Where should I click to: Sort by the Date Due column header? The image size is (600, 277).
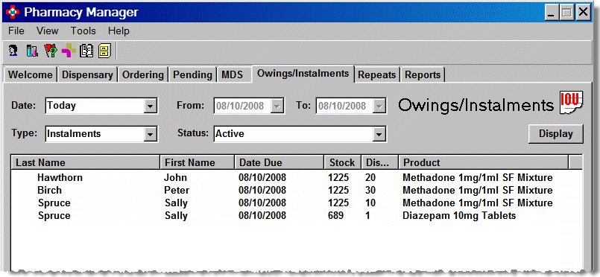pos(279,162)
